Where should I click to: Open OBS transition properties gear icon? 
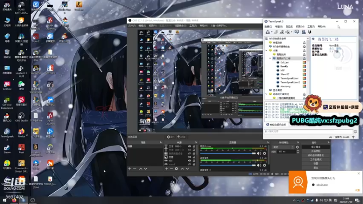point(297,147)
